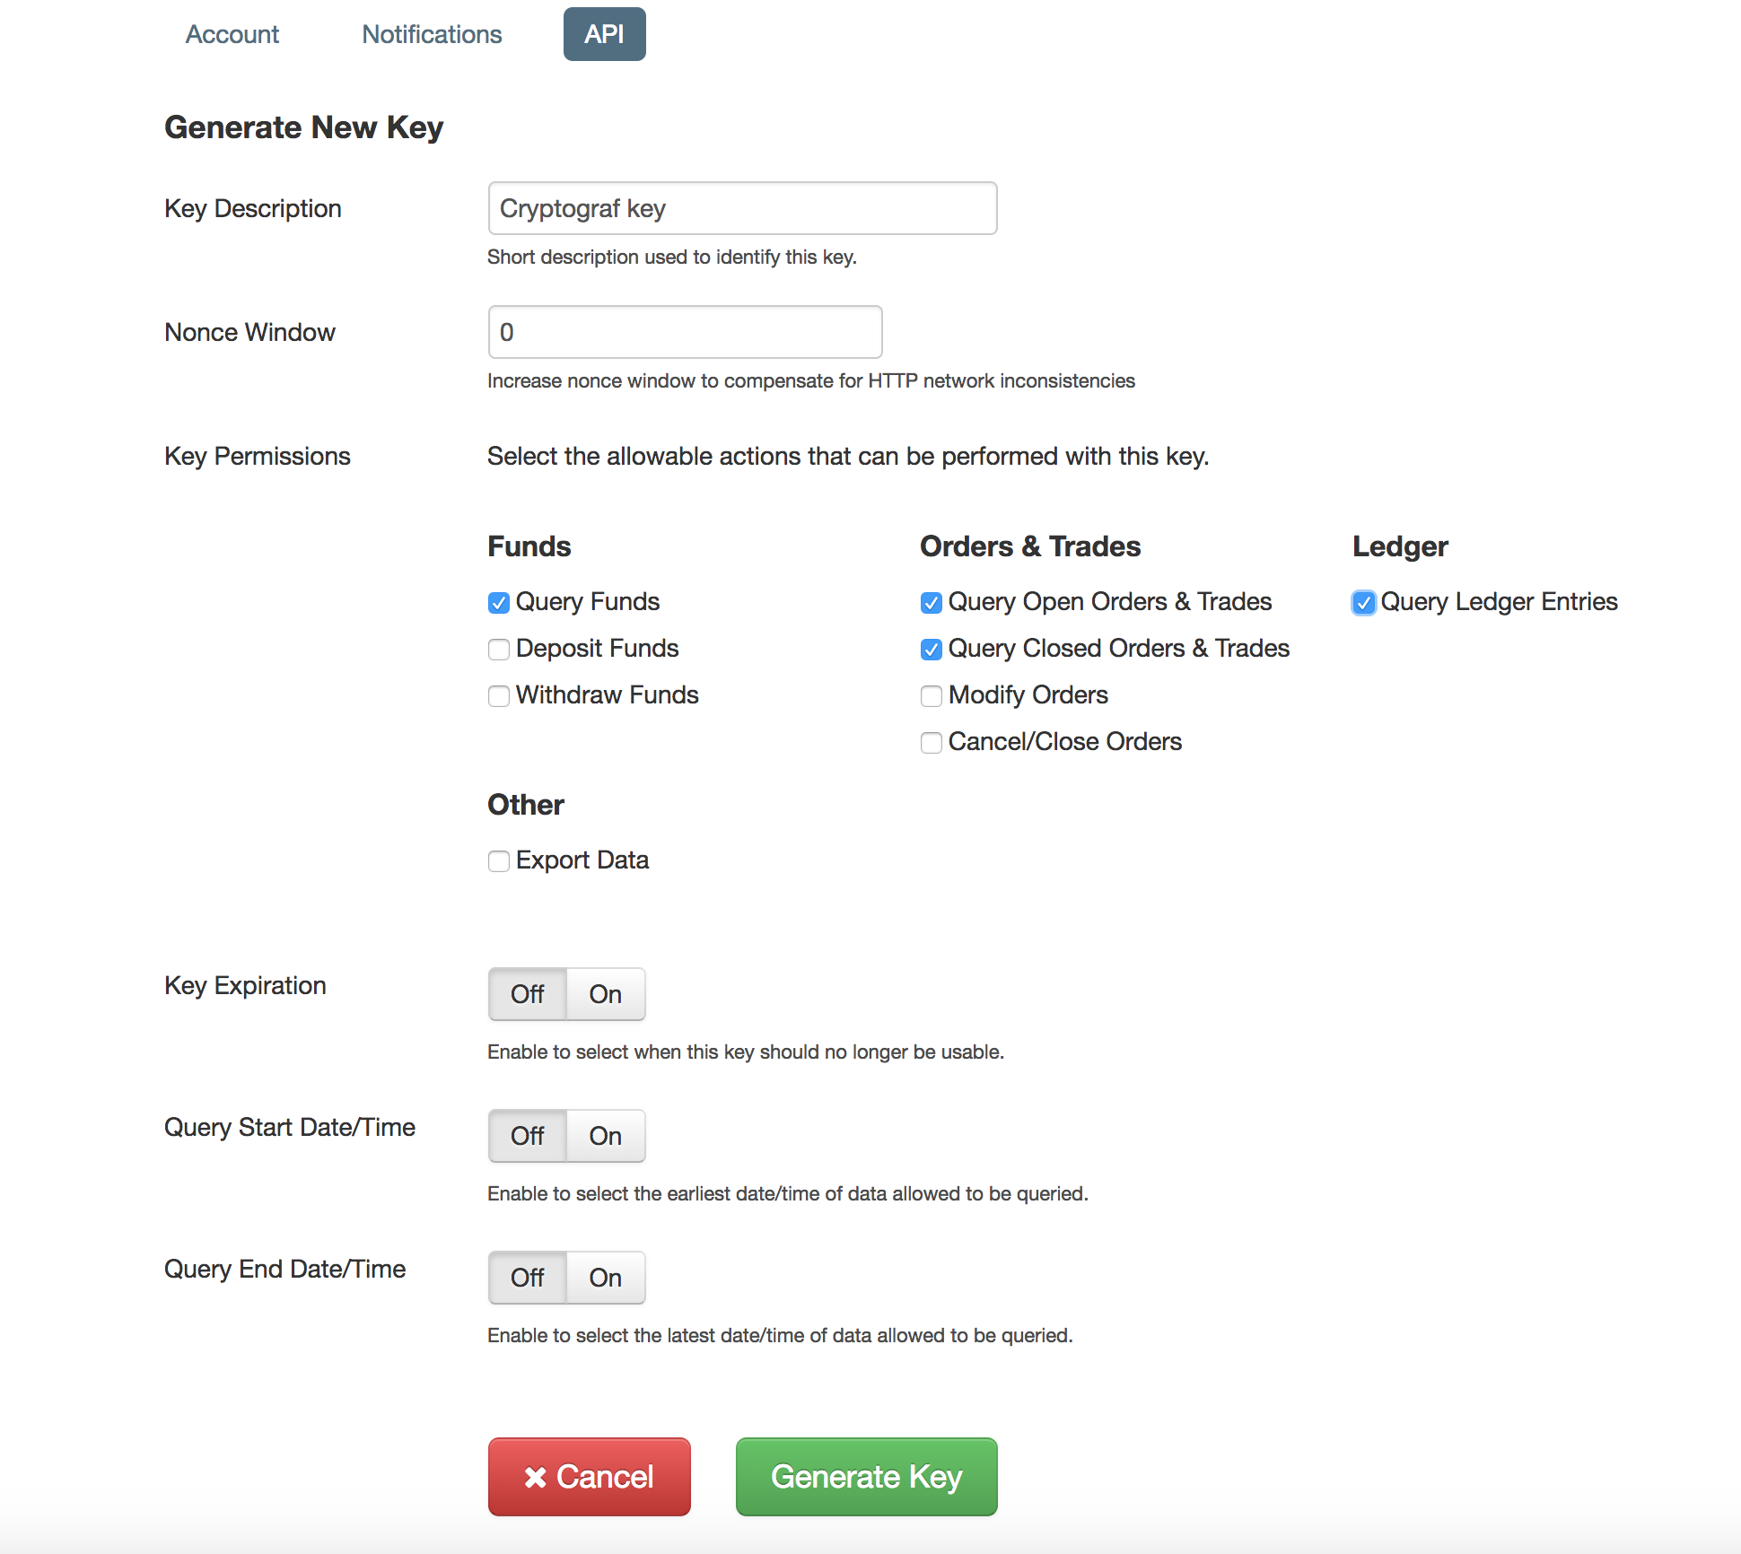This screenshot has width=1741, height=1554.
Task: Click the Key Description input field
Action: click(742, 208)
